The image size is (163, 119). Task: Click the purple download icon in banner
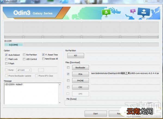coord(133,11)
